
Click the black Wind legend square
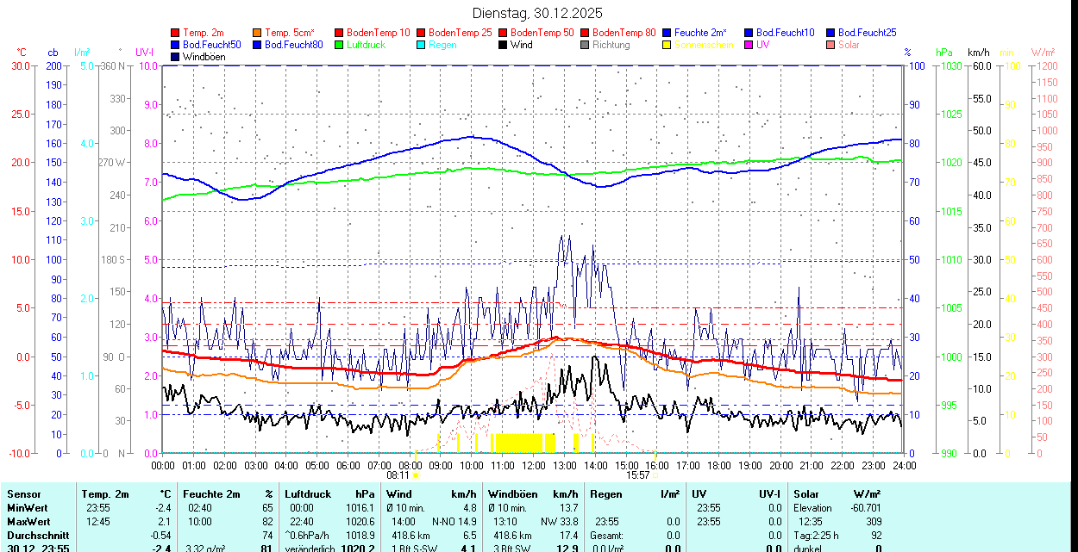pyautogui.click(x=504, y=45)
